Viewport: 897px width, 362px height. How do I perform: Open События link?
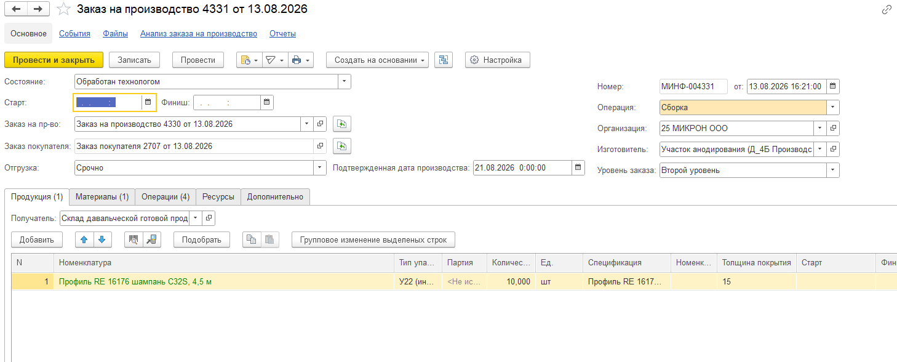pyautogui.click(x=74, y=34)
